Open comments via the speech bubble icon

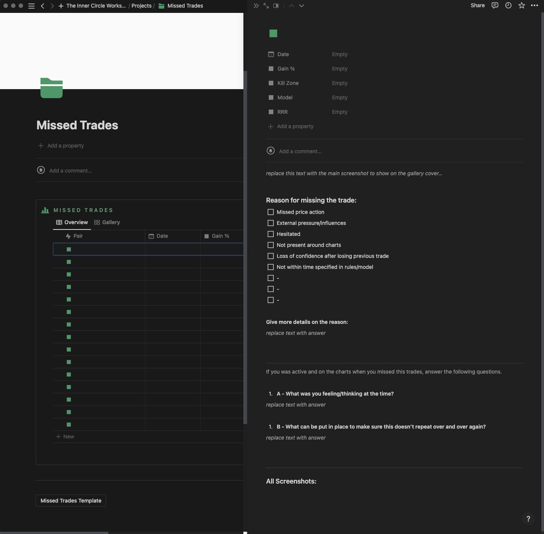(x=494, y=5)
